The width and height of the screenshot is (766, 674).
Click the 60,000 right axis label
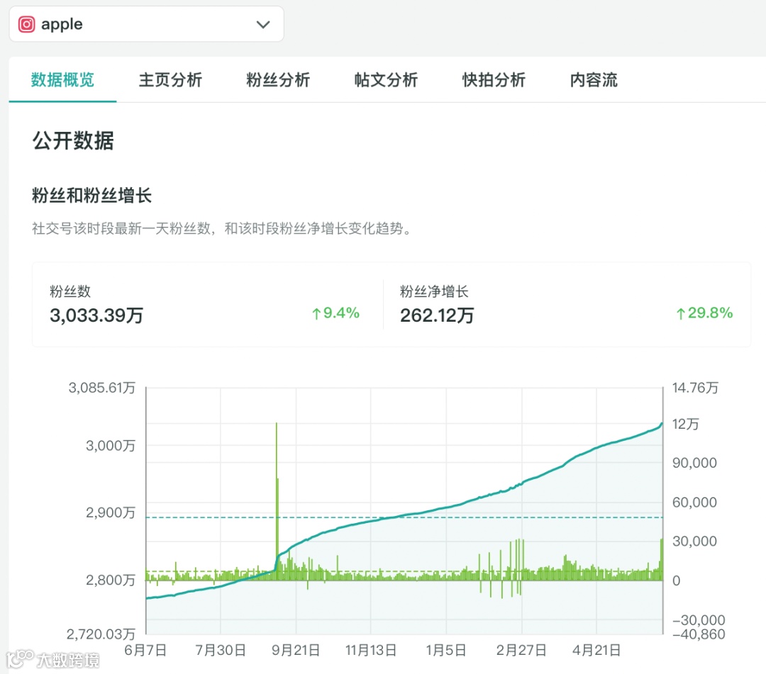pos(694,502)
